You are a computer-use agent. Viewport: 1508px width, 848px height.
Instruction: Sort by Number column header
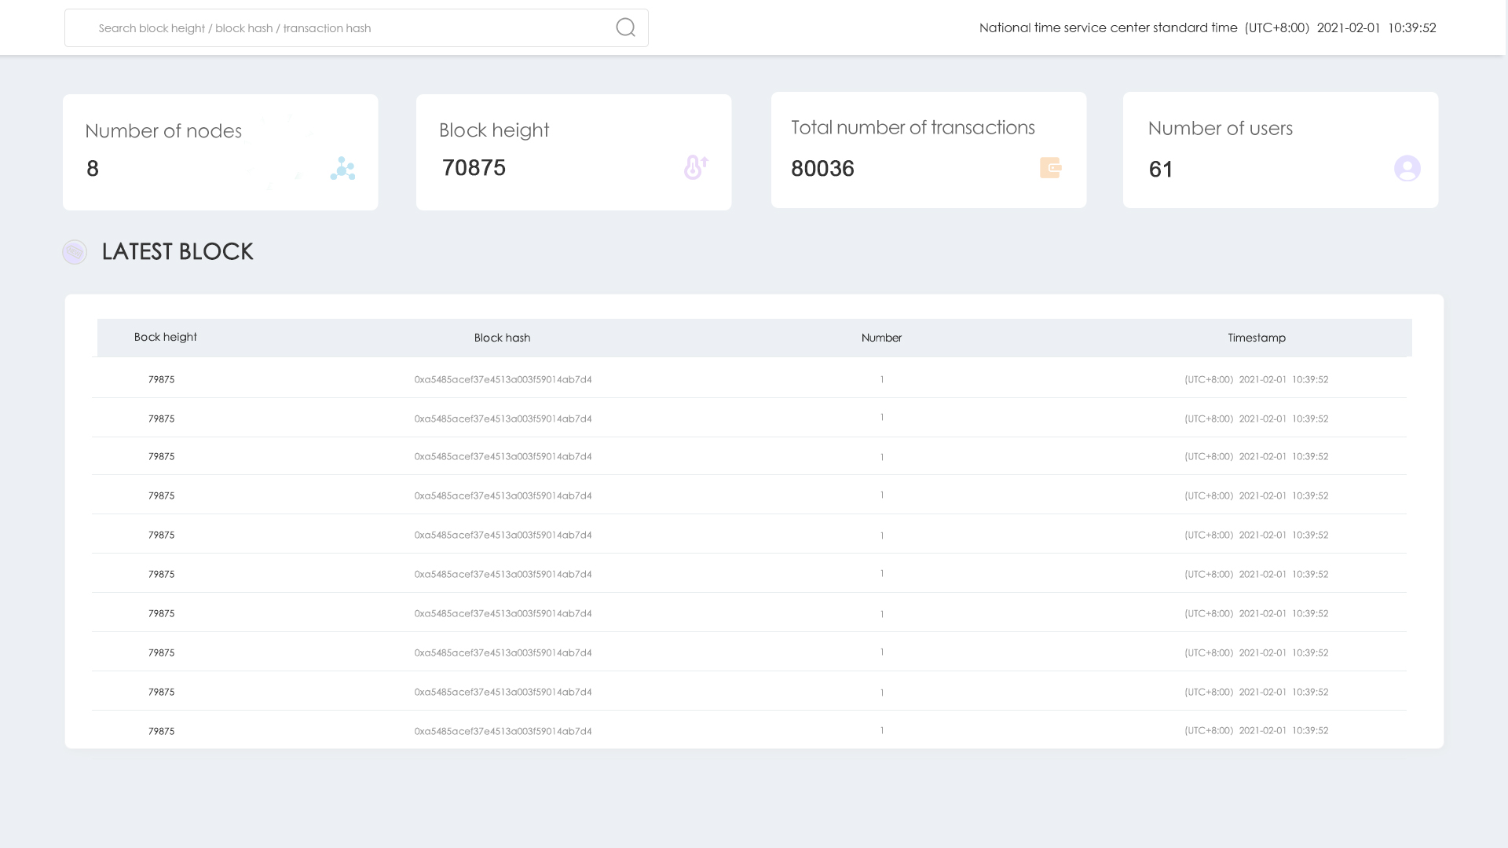[881, 338]
